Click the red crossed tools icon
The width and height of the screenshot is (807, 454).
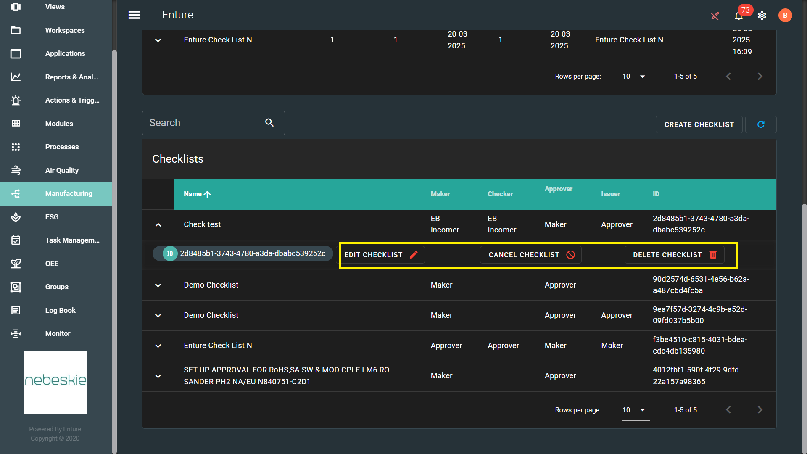coord(715,16)
